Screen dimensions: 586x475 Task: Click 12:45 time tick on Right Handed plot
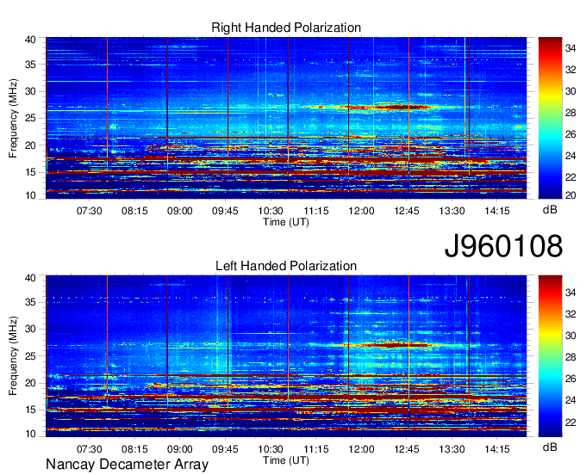[x=407, y=211]
